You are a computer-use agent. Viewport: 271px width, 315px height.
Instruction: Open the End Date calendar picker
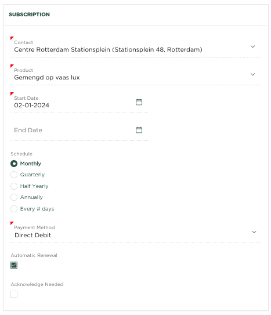(x=139, y=130)
